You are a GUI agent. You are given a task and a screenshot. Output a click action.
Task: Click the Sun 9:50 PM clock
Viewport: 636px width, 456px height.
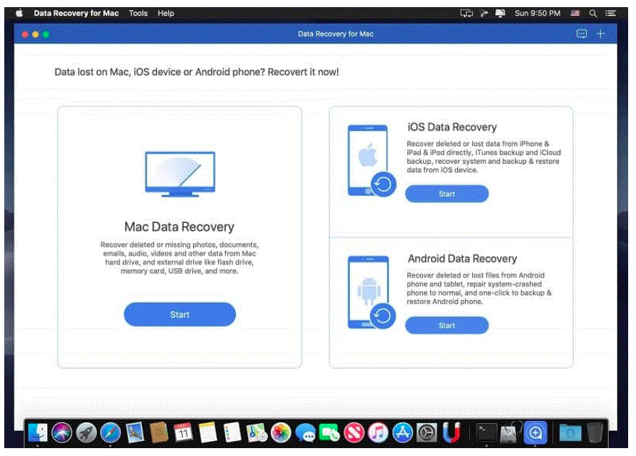[537, 14]
